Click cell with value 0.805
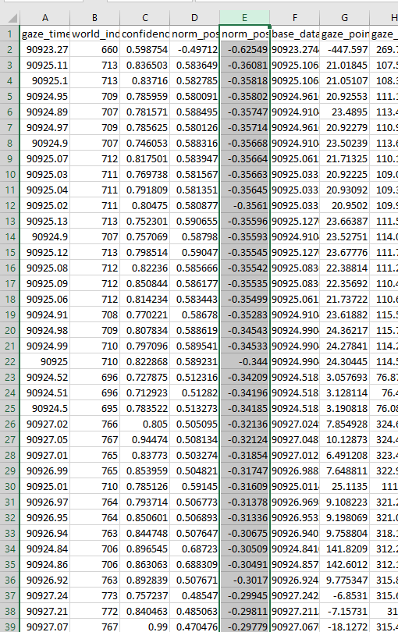The height and width of the screenshot is (632, 398). [x=145, y=424]
